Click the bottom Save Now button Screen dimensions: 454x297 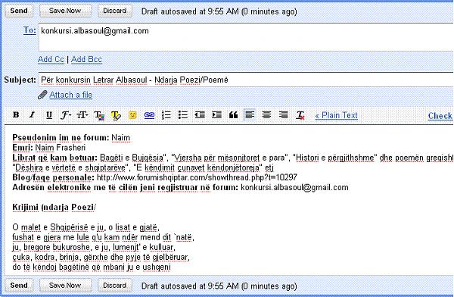coord(65,286)
